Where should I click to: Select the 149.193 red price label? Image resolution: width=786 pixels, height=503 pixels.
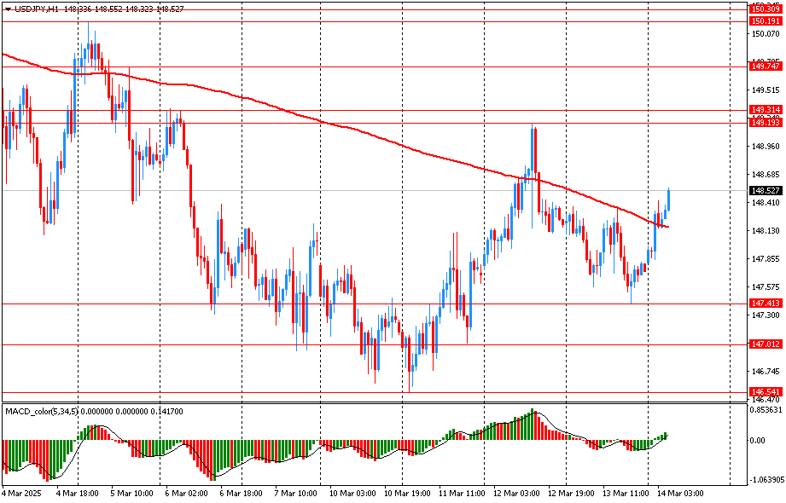pyautogui.click(x=765, y=123)
